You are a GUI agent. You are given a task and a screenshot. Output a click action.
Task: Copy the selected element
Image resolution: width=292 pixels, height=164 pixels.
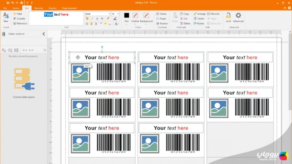click(x=184, y=14)
